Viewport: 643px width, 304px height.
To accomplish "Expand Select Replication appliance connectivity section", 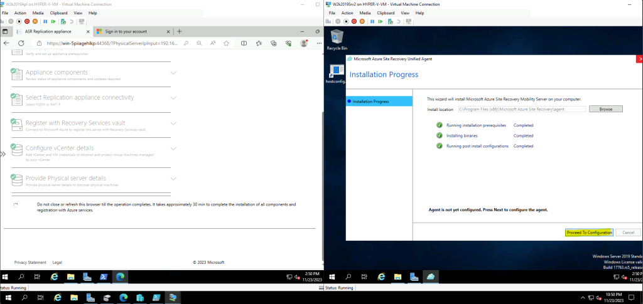I will coord(173,98).
